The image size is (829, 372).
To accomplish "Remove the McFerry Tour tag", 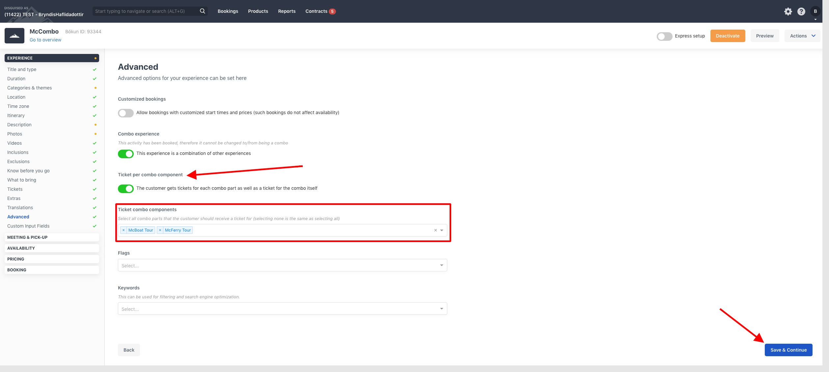I will pos(160,230).
